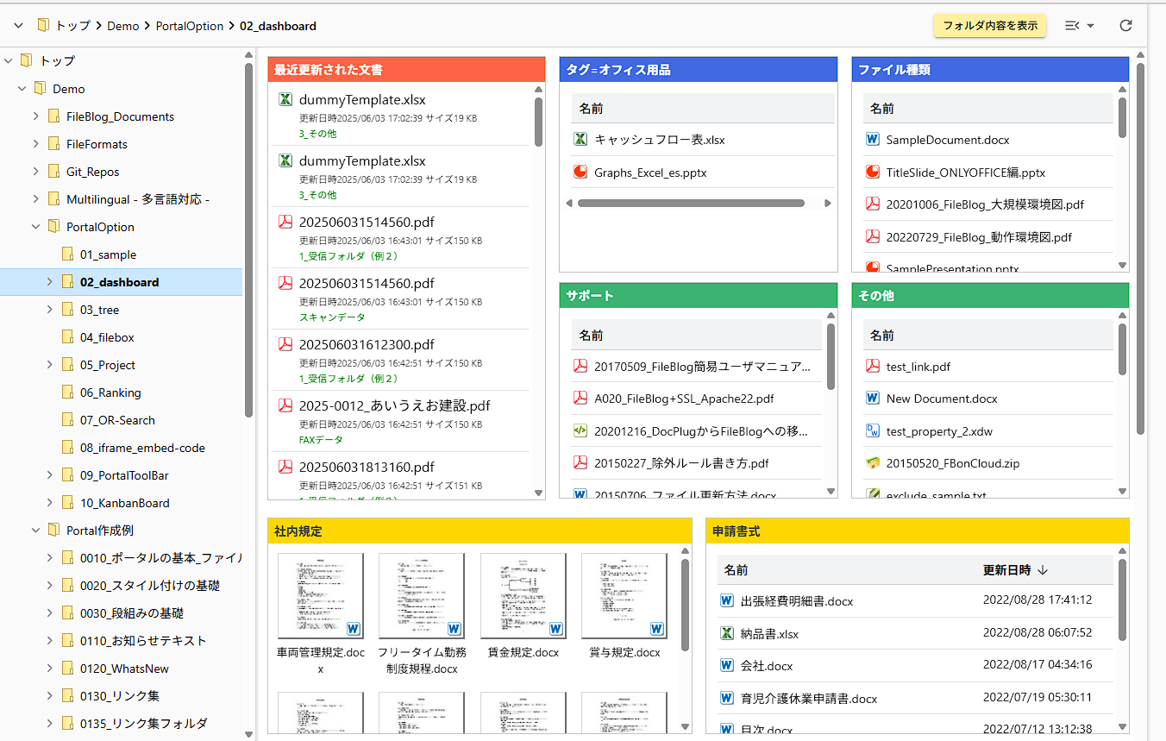
Task: Open 出張経費明細書.docx in 申請書式 list
Action: [796, 601]
